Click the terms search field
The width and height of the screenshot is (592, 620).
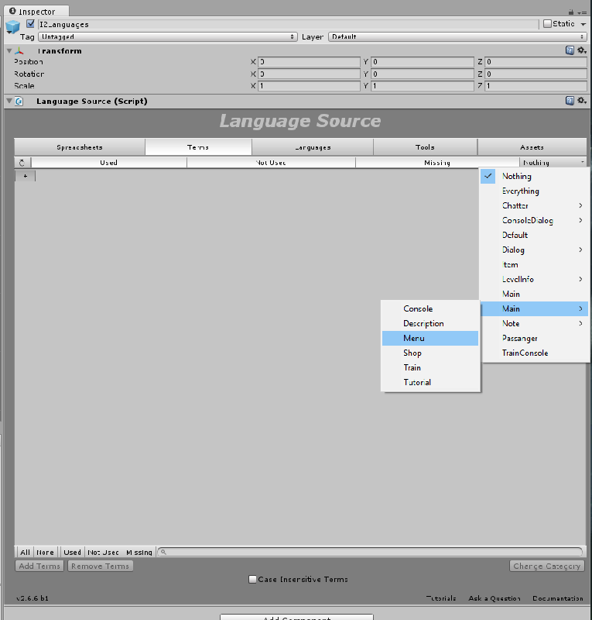(x=371, y=552)
